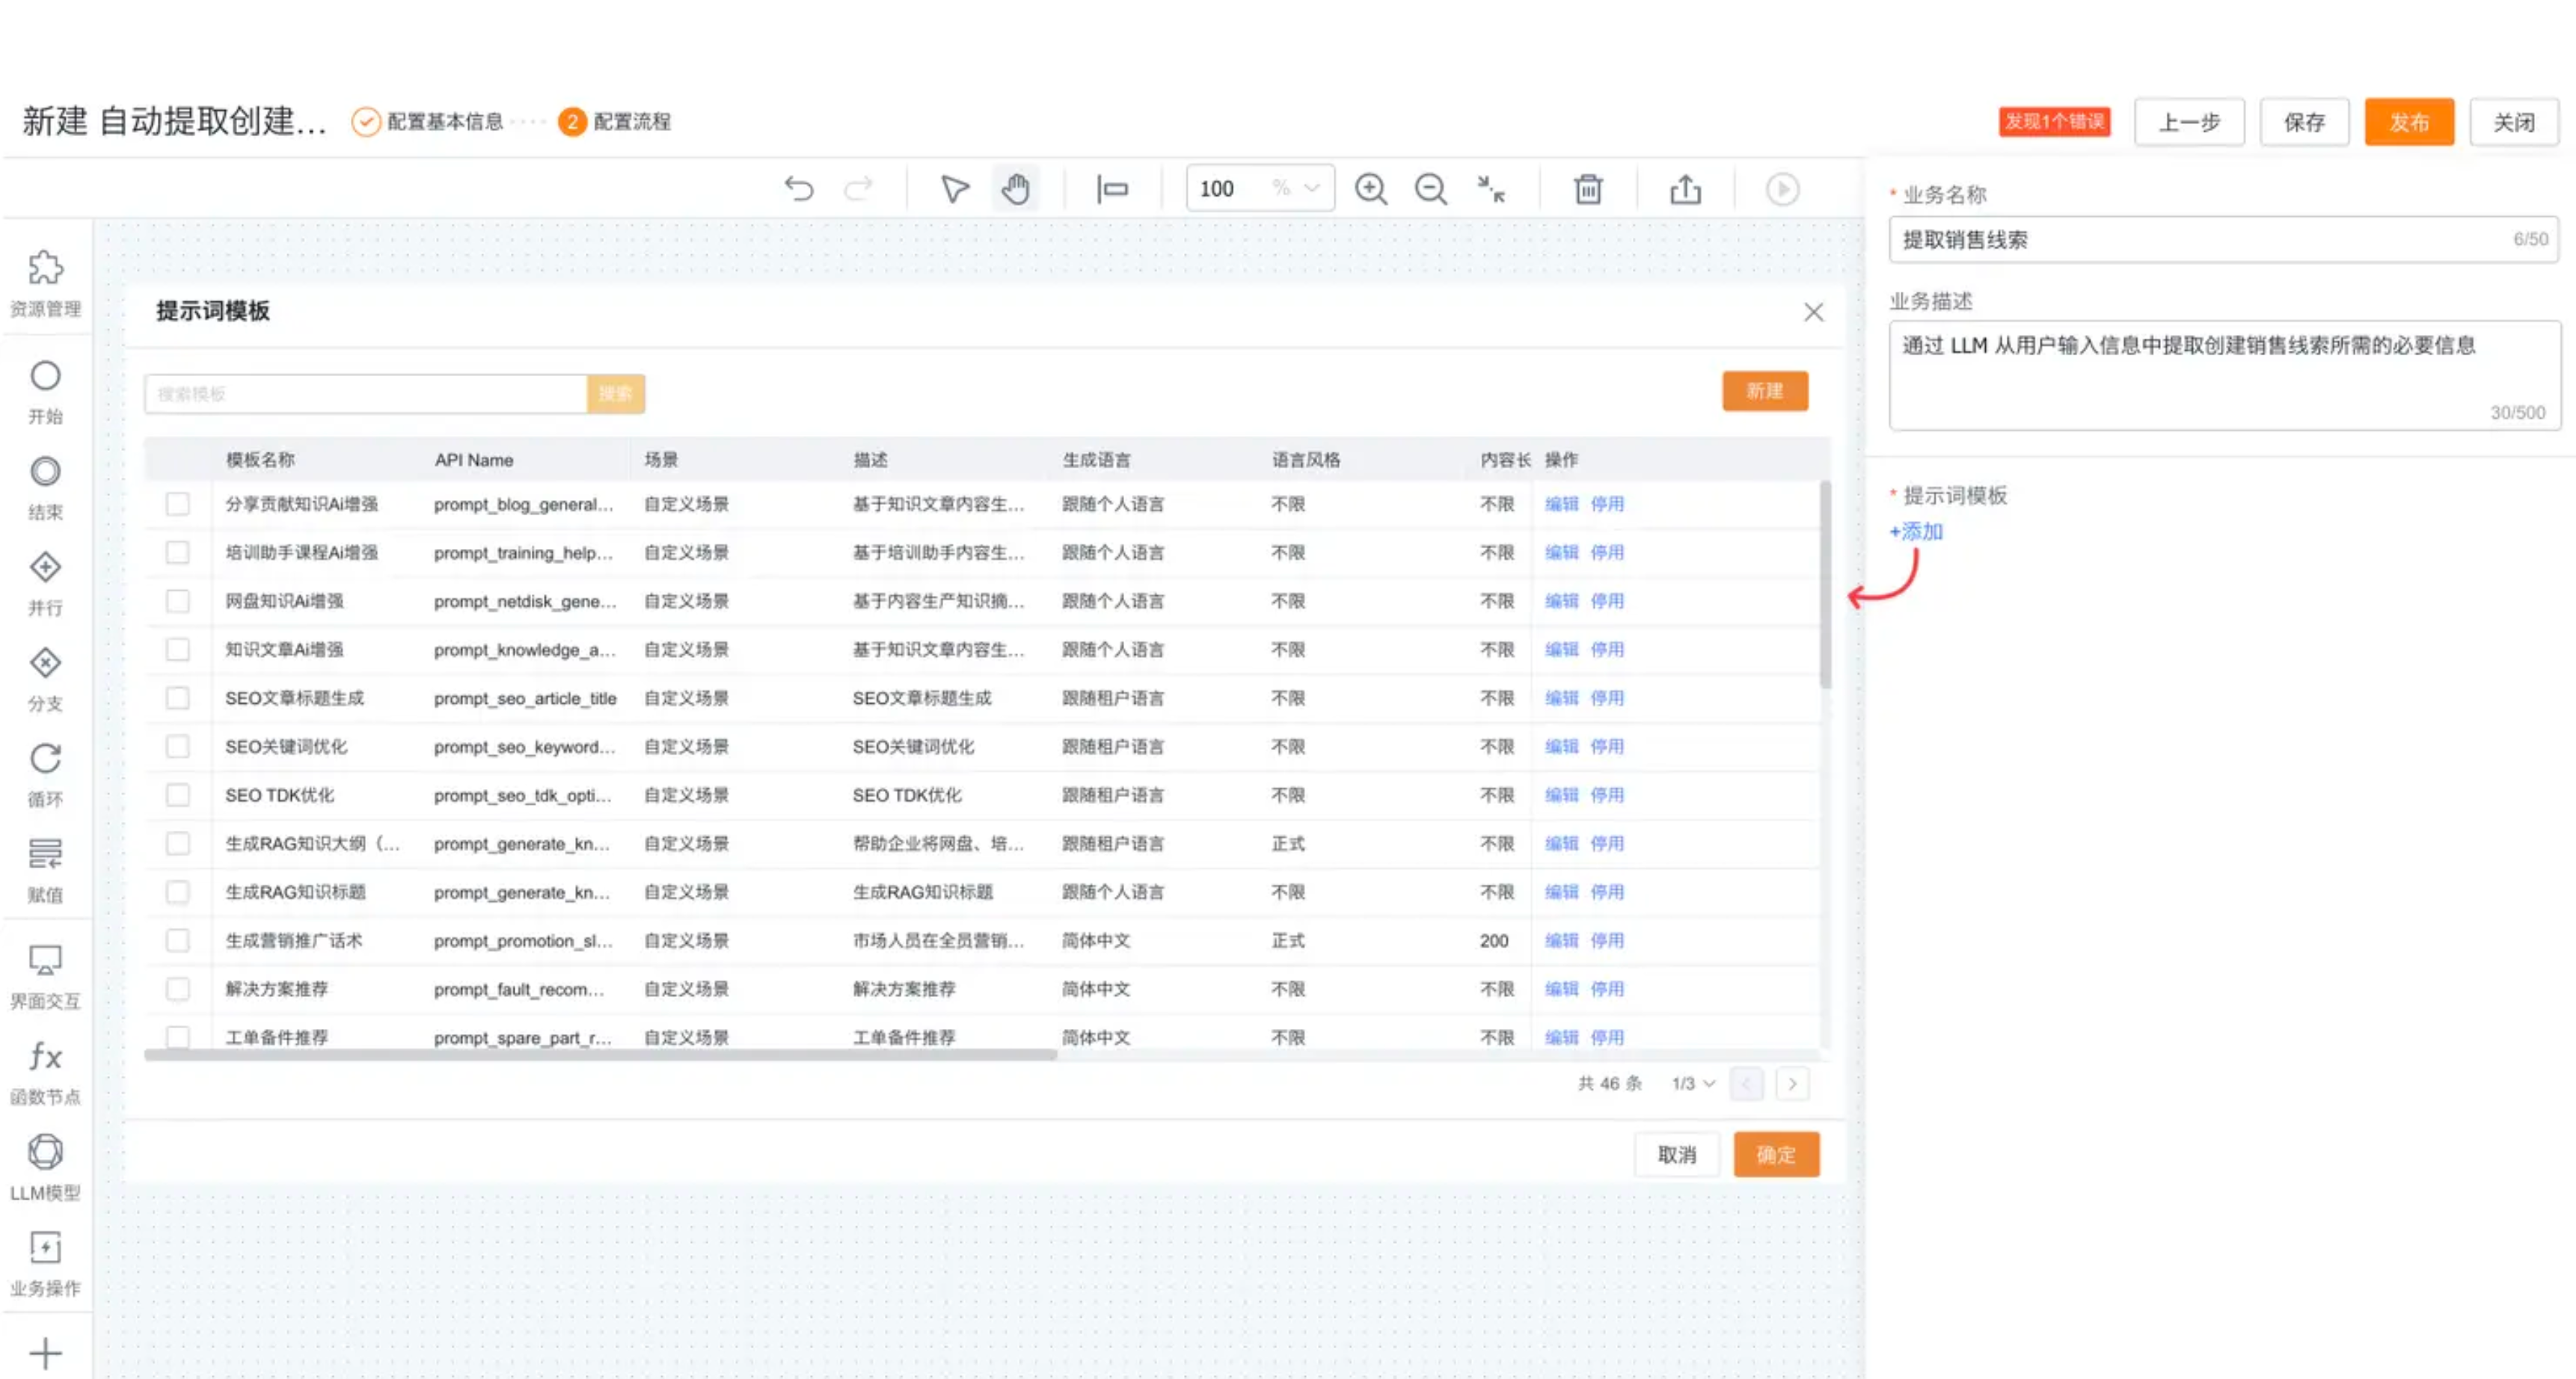
Task: Check the 分享贡献知识AI增强 template checkbox
Action: click(x=178, y=504)
